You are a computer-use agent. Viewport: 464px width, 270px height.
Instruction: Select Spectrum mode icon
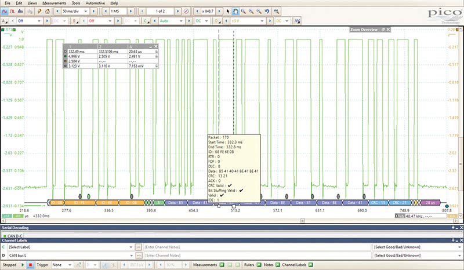(20, 11)
